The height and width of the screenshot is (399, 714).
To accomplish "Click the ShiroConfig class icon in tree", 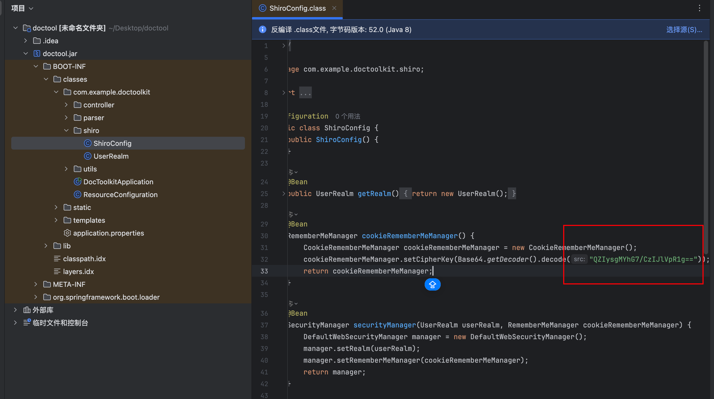I will pos(88,143).
